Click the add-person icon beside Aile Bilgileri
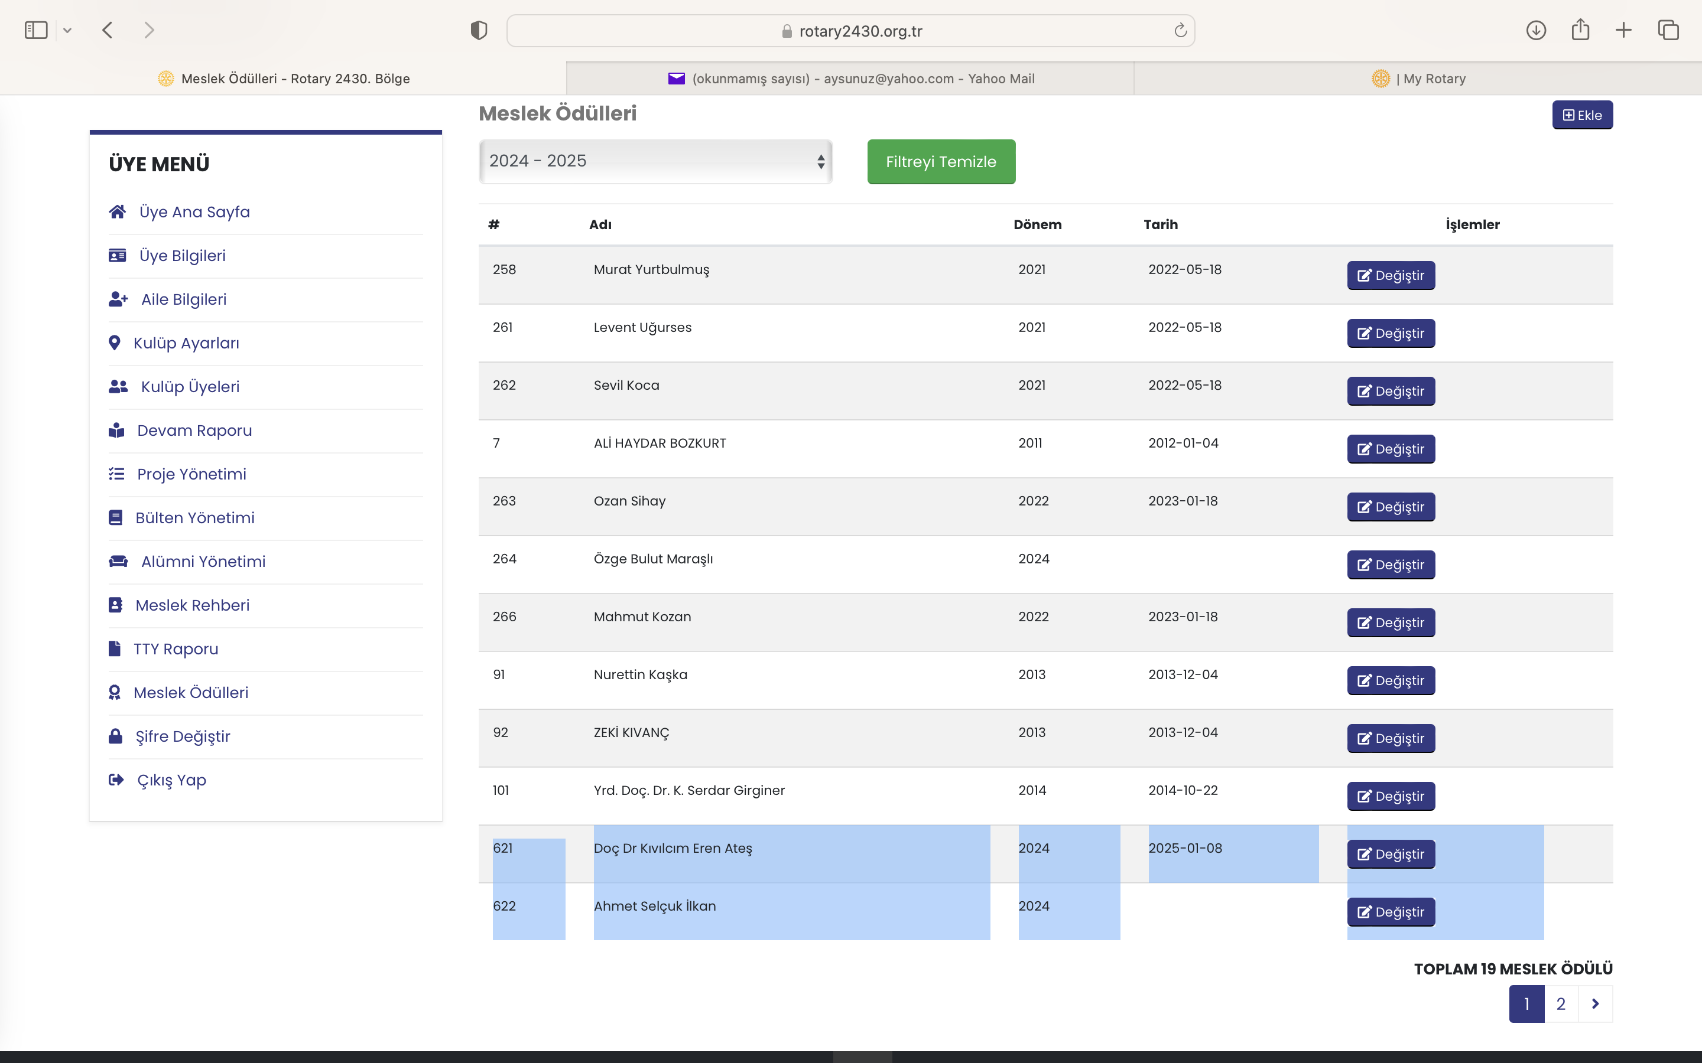Image resolution: width=1702 pixels, height=1063 pixels. point(118,299)
